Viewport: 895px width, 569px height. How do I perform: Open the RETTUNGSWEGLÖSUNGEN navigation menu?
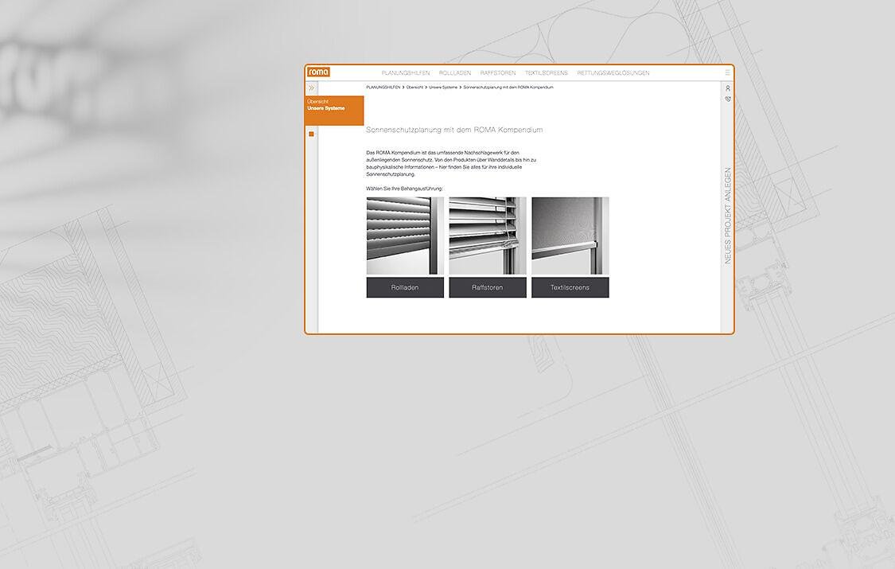613,73
